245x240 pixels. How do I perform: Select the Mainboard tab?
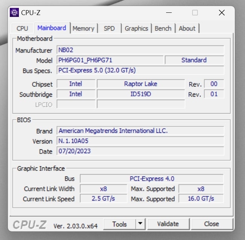click(x=52, y=28)
